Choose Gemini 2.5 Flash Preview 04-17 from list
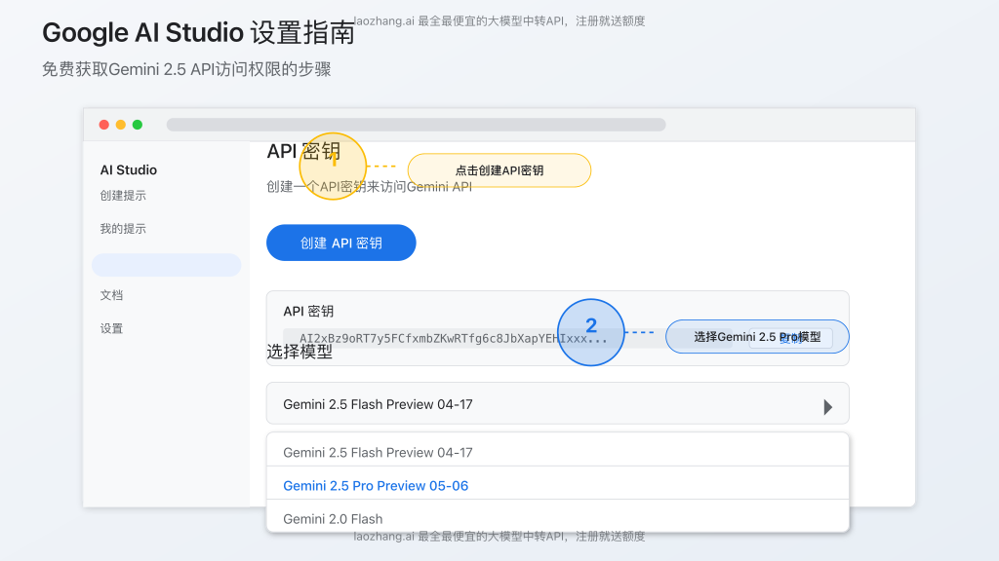999x561 pixels. (x=557, y=452)
